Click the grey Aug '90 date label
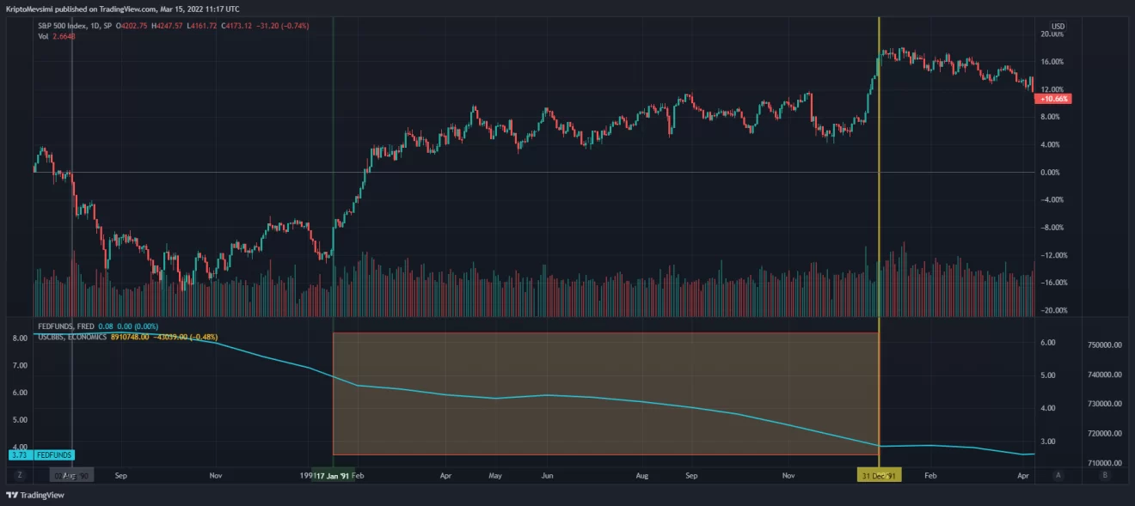This screenshot has width=1135, height=506. click(x=72, y=475)
